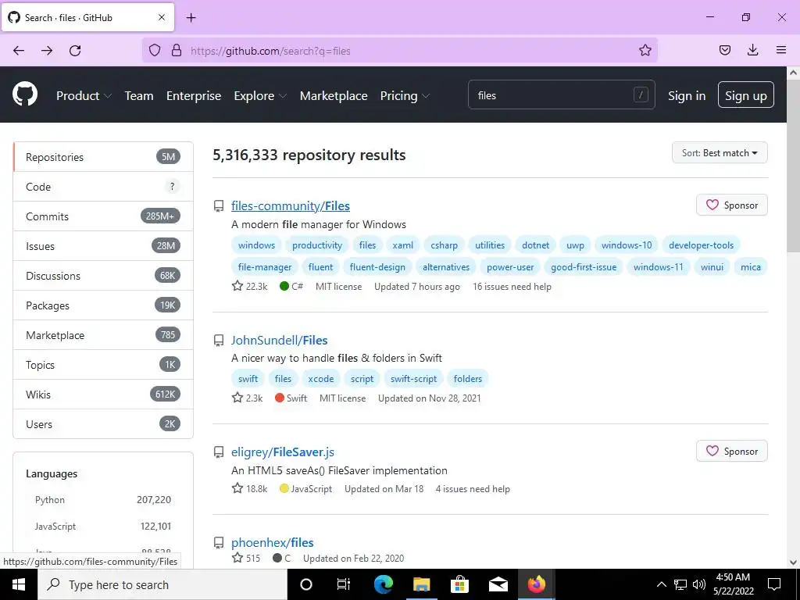Open the Enterprise nav link

tap(194, 95)
